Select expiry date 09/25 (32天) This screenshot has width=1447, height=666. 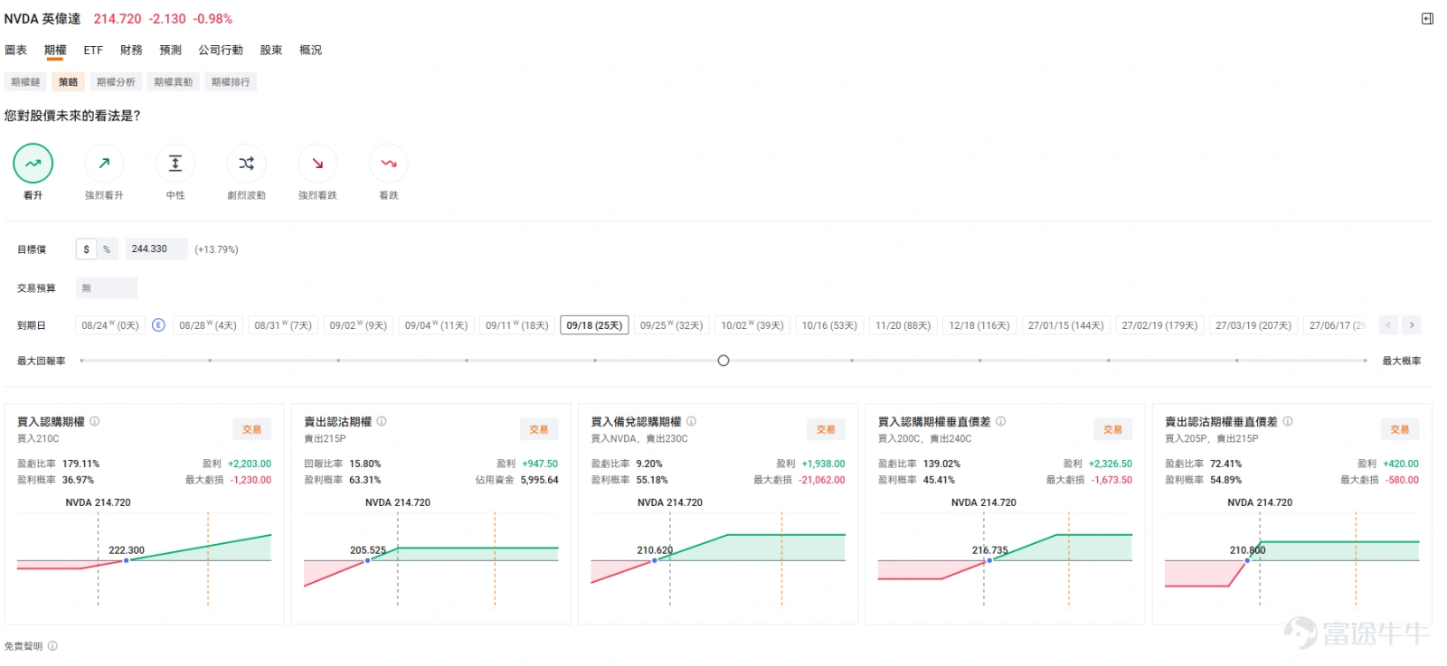tap(671, 325)
